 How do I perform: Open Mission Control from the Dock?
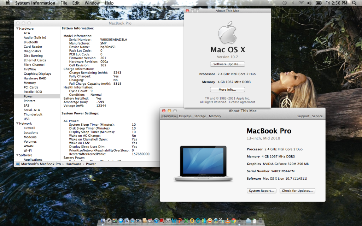(115, 221)
